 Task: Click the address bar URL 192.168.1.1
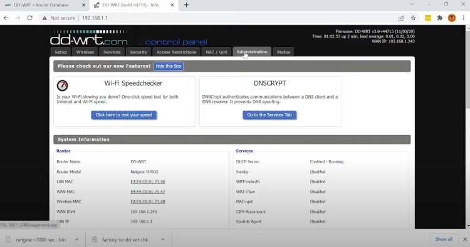pyautogui.click(x=95, y=18)
